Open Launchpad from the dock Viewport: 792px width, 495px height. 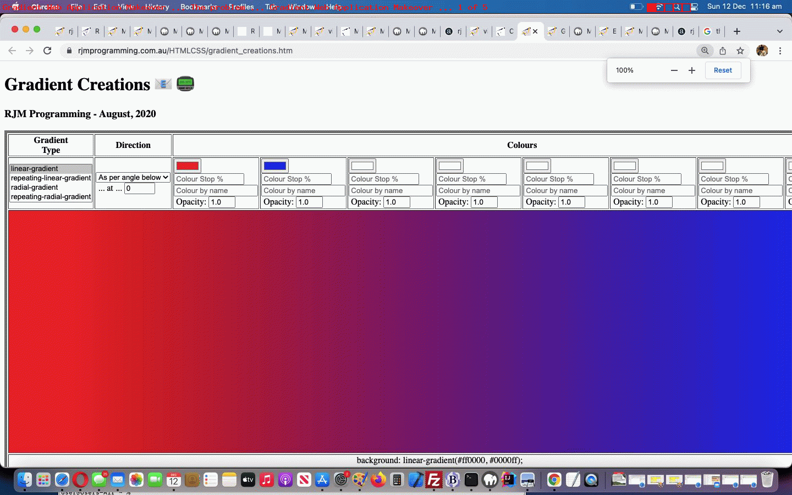43,480
